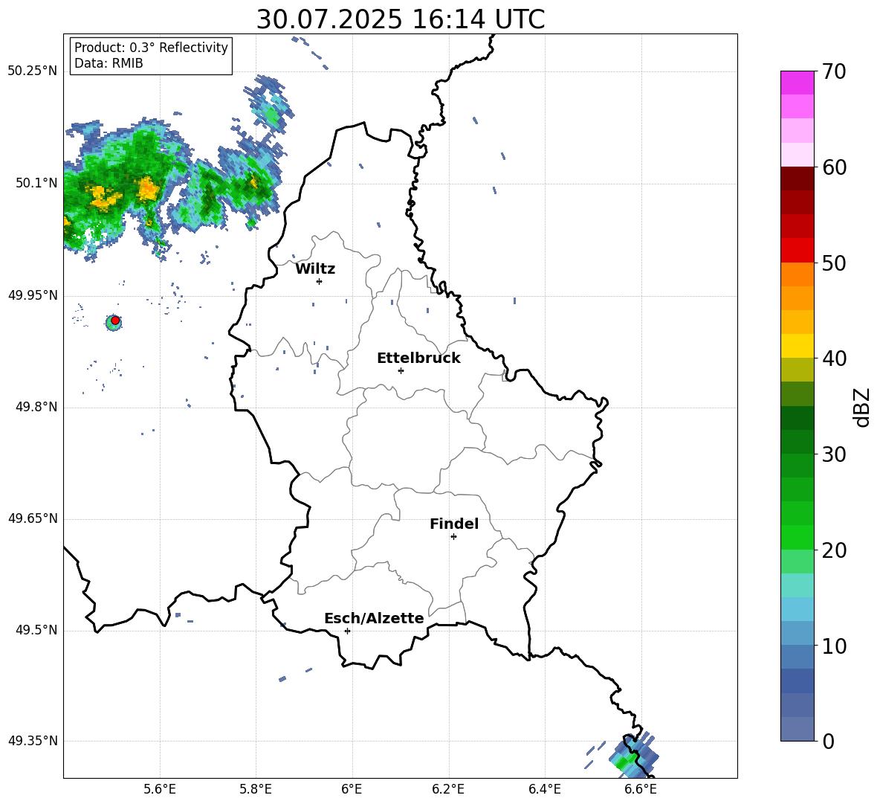Click the colorbar tick label 50
Viewport: 880px width, 804px height.
[x=834, y=263]
